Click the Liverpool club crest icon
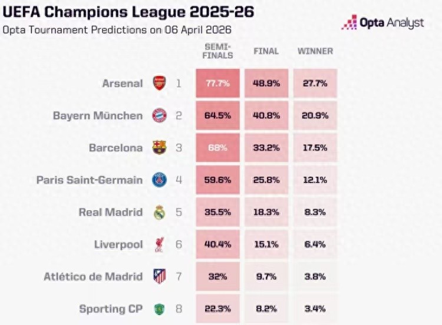The width and height of the screenshot is (442, 325). point(160,244)
